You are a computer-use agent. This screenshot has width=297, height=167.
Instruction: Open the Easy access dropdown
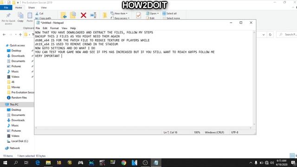120,18
